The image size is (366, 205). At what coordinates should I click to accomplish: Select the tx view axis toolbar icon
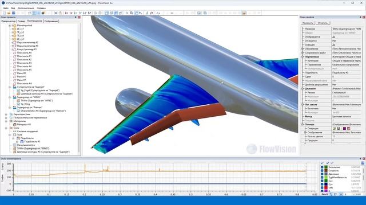(71, 13)
